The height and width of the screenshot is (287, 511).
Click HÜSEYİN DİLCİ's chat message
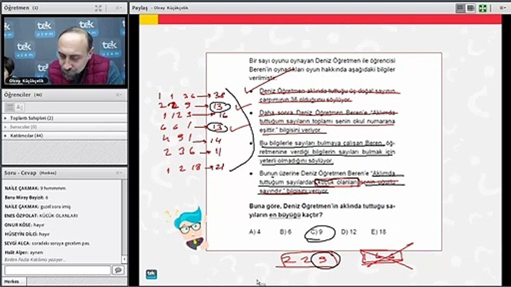coord(27,234)
